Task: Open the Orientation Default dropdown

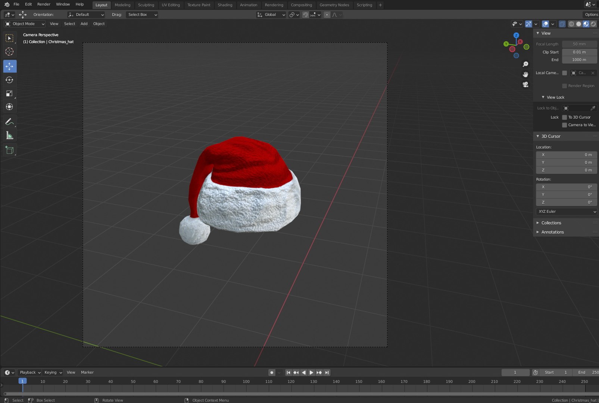Action: [86, 15]
